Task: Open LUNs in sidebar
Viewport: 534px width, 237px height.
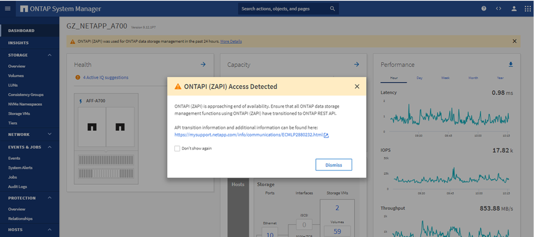Action: click(x=13, y=85)
